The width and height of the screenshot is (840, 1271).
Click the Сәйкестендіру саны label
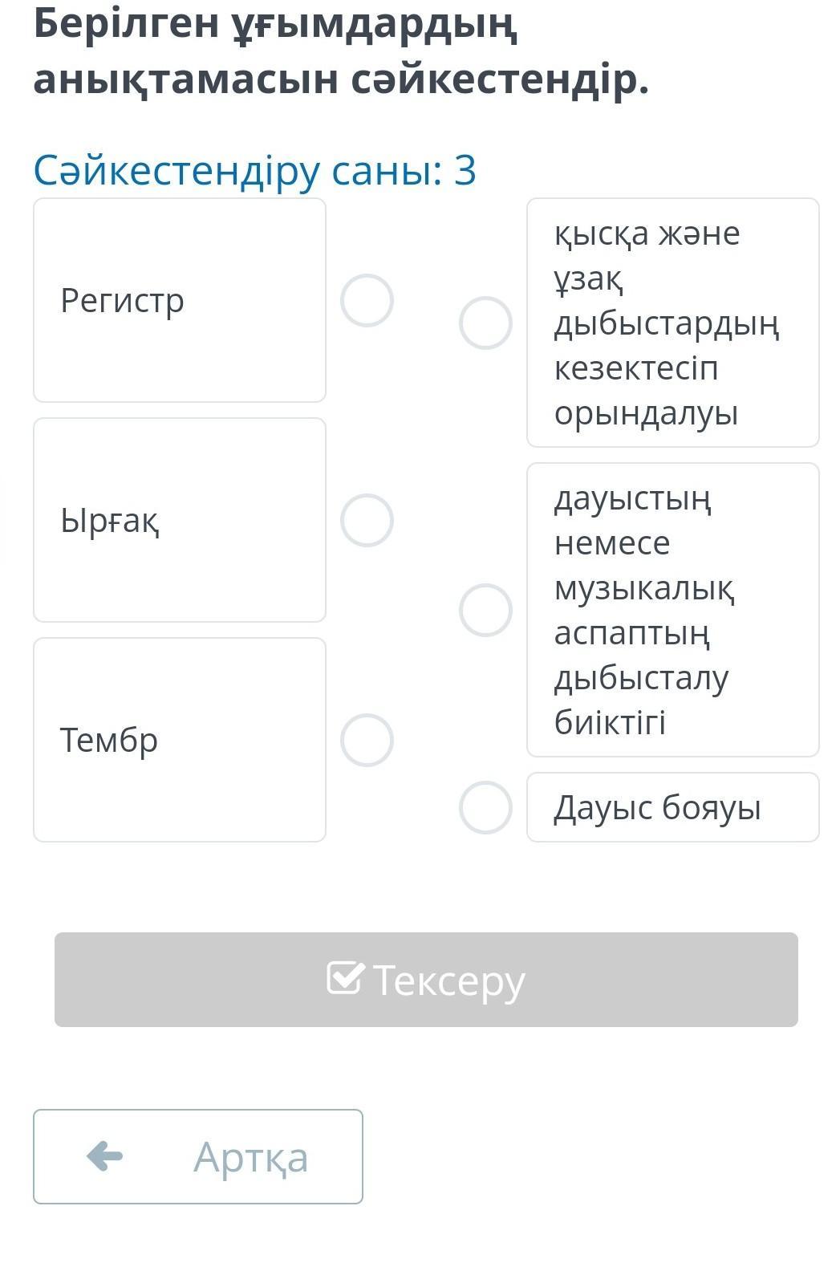(238, 170)
